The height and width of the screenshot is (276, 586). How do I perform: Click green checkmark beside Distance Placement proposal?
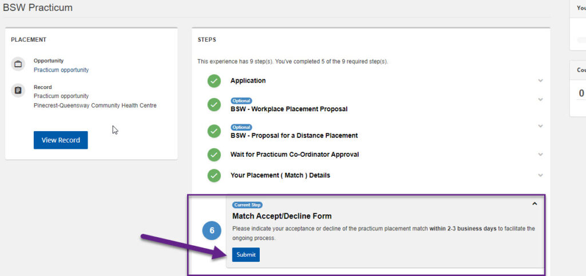[214, 132]
